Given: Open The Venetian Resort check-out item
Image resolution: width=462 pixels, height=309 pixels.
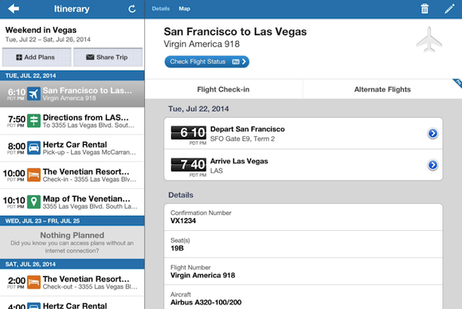Looking at the screenshot, I should [x=72, y=283].
